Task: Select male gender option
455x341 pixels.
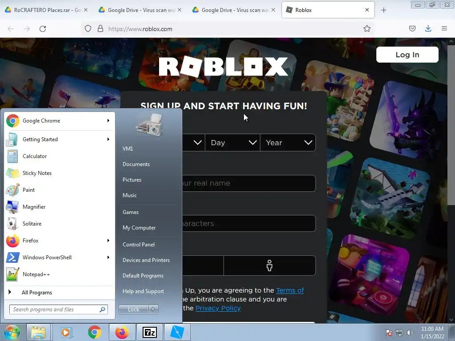Action: coord(270,266)
